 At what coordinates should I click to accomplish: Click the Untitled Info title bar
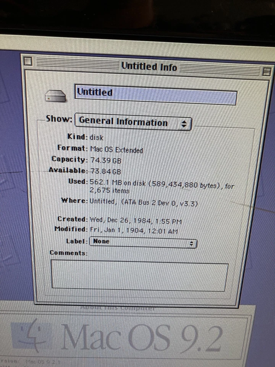[x=149, y=67]
